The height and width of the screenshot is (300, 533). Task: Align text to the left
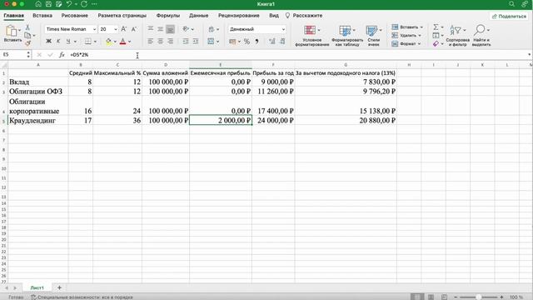150,41
